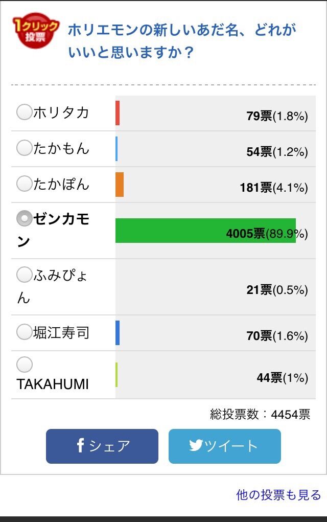Choose the TAKAHUMI radio button
The width and height of the screenshot is (327, 522).
(x=24, y=365)
